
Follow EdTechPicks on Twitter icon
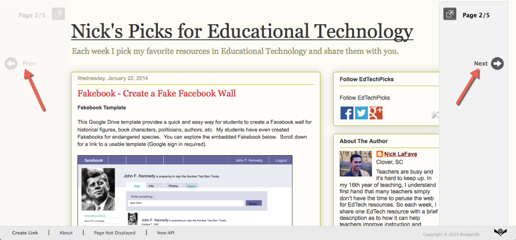pyautogui.click(x=361, y=113)
